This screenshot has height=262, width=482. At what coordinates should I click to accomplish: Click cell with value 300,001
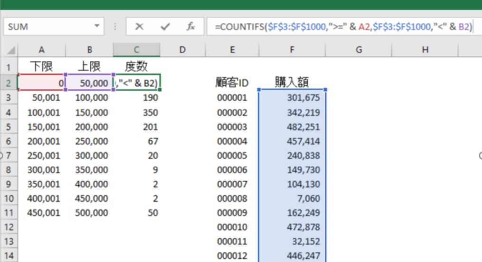[x=41, y=170]
